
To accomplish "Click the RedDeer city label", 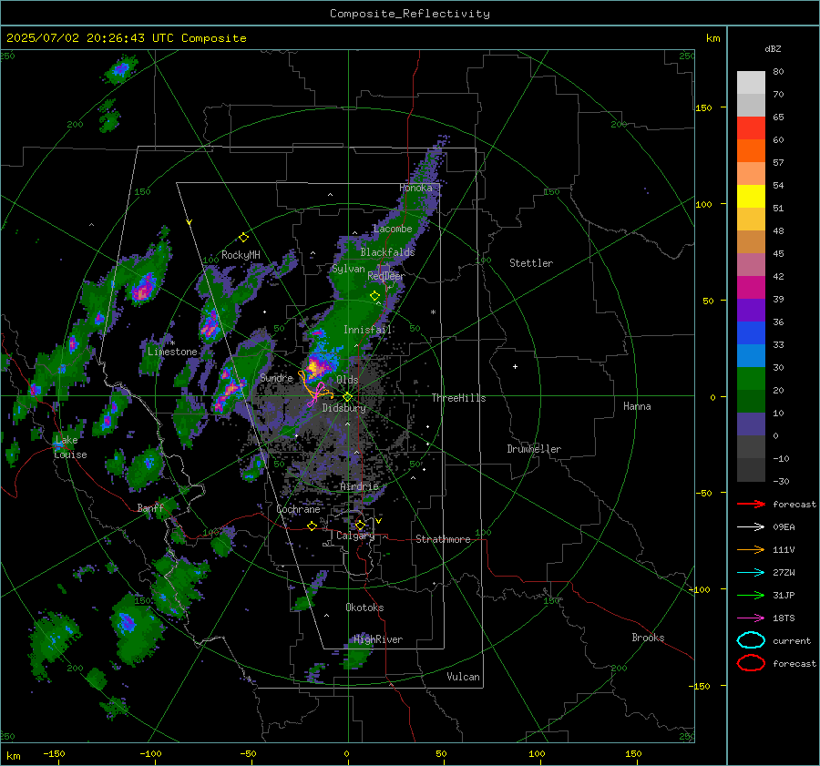I will click(x=386, y=276).
